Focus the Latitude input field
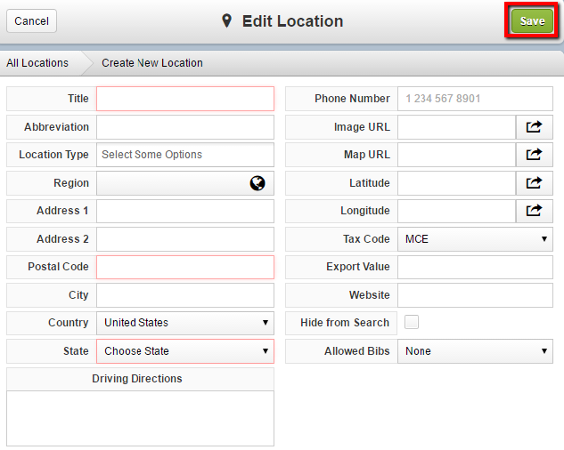The height and width of the screenshot is (450, 564). click(x=457, y=183)
